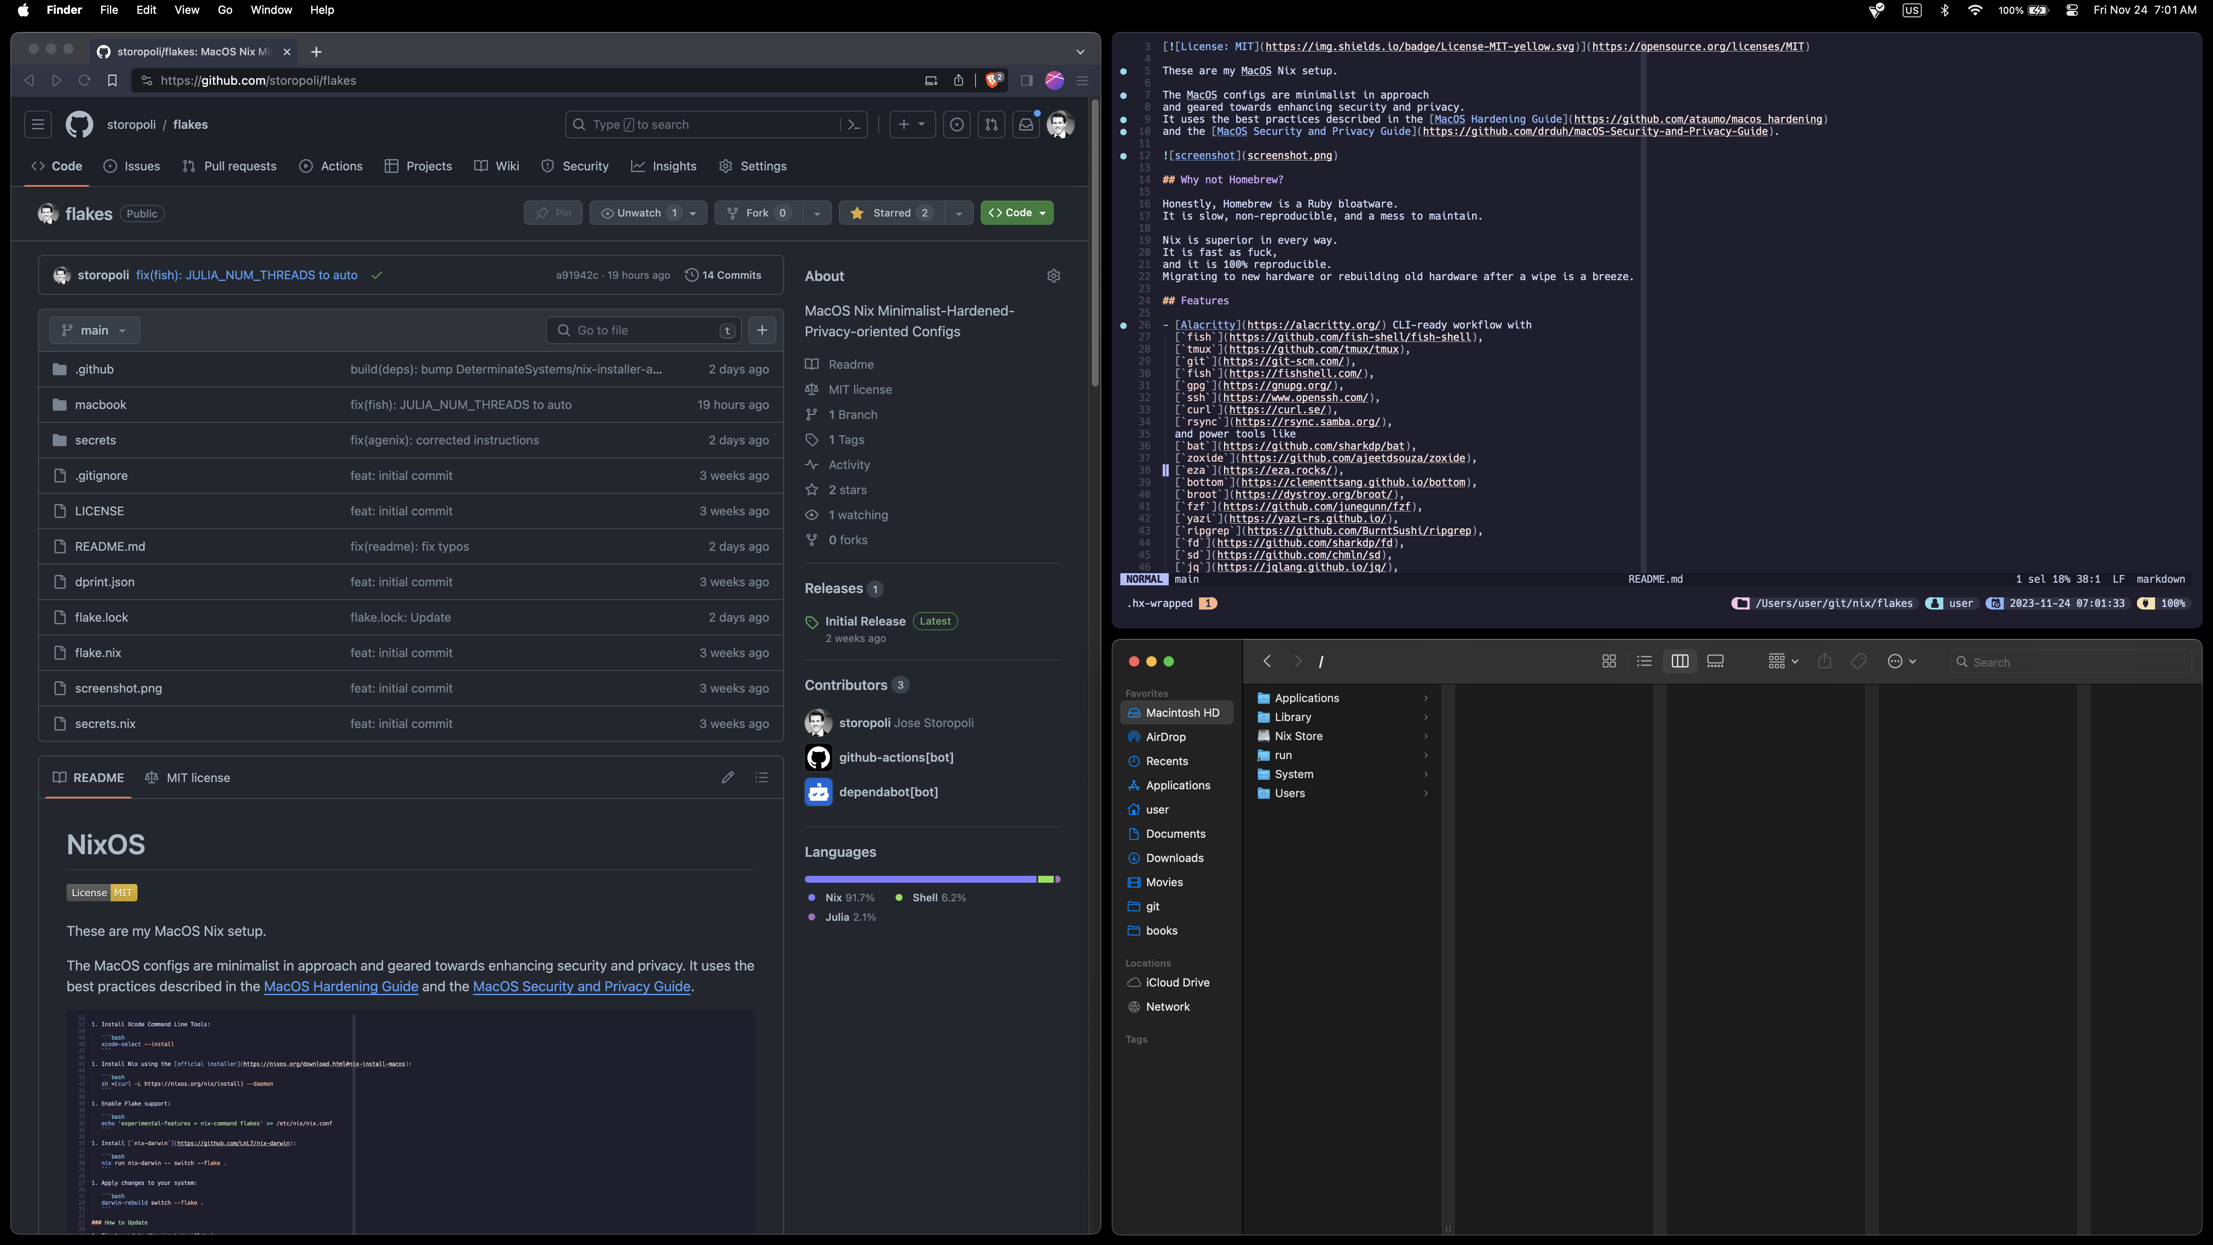Open GitHub notifications inbox icon
The height and width of the screenshot is (1245, 2213).
pyautogui.click(x=1026, y=124)
